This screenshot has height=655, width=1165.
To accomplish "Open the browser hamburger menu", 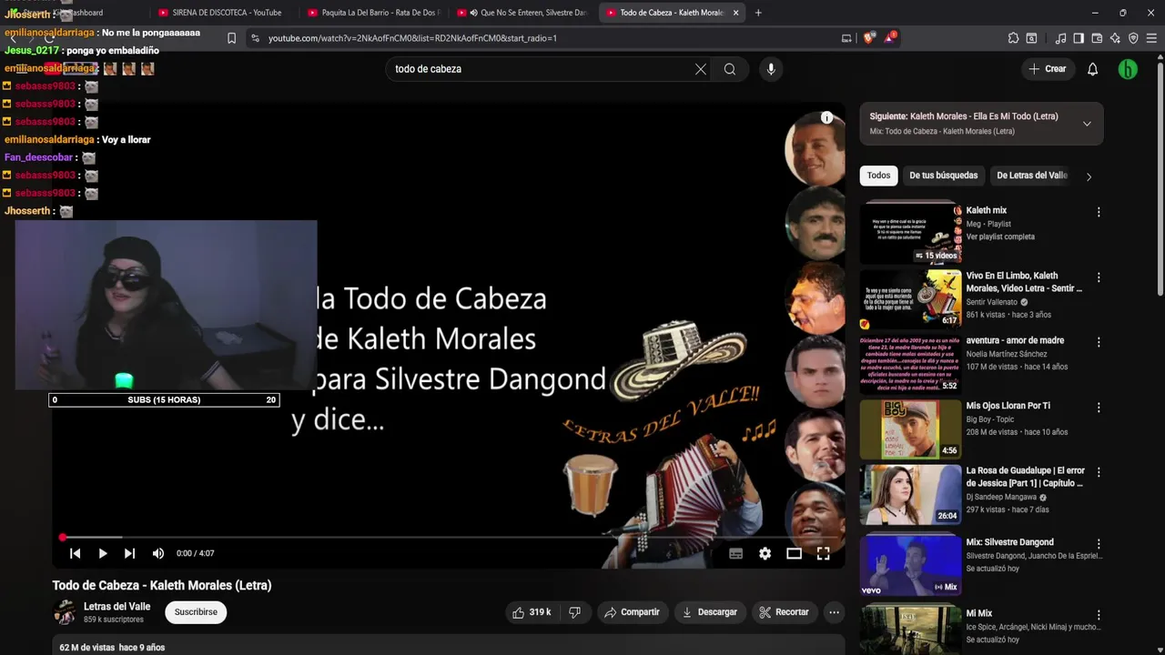I will click(x=1151, y=38).
